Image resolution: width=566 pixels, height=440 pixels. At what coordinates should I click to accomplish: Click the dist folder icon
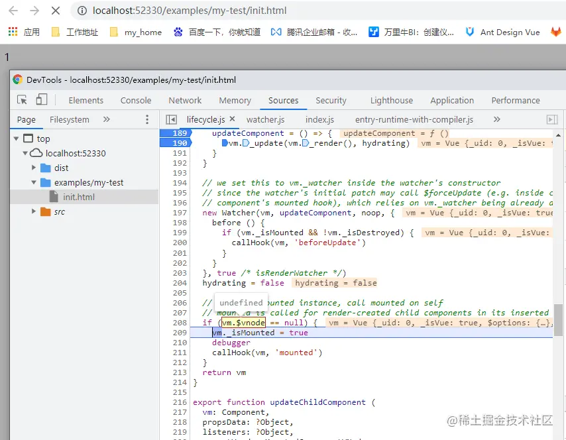coord(46,168)
